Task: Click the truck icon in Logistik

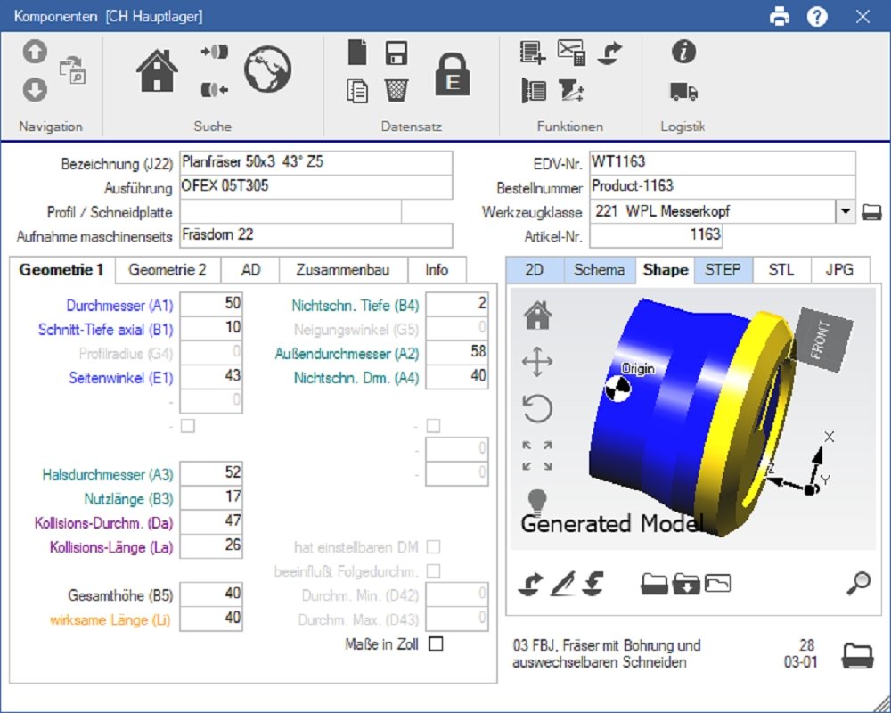Action: pos(683,91)
